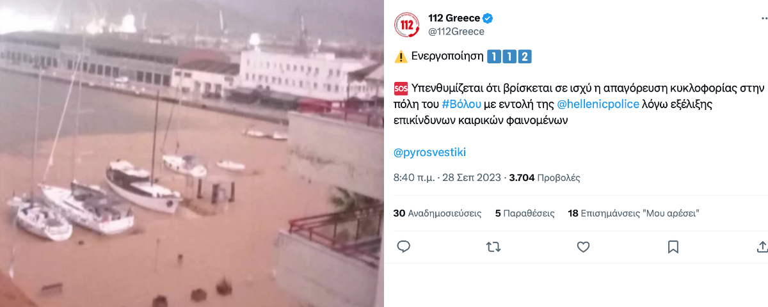This screenshot has height=307, width=768.
Task: Click the red SOS emoji
Action: click(401, 87)
